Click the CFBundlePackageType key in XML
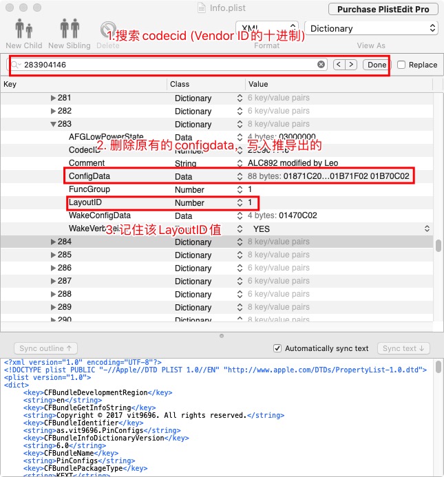Viewport: 444px width, 477px height. [x=83, y=469]
